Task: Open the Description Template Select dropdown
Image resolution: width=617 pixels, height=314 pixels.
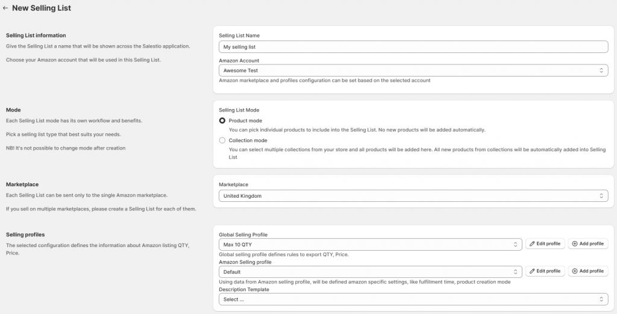Action: 413,299
